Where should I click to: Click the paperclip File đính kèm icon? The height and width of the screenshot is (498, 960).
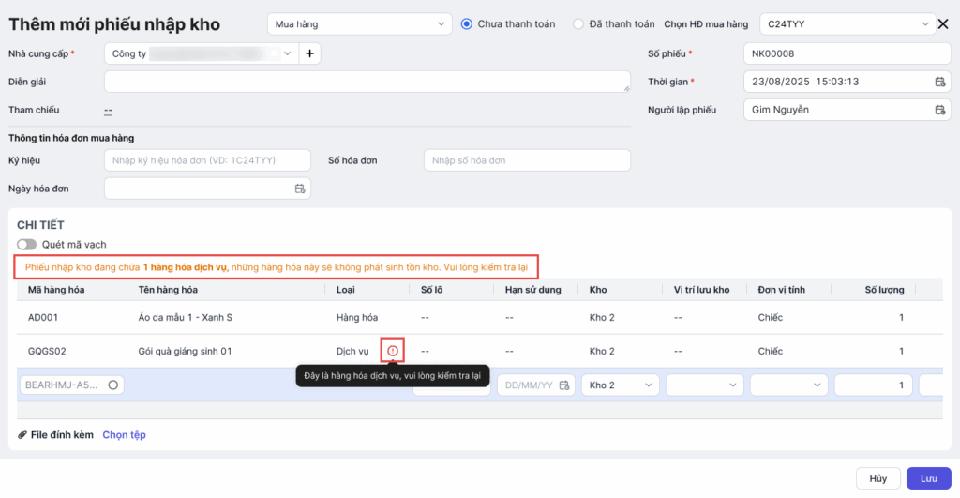point(22,435)
